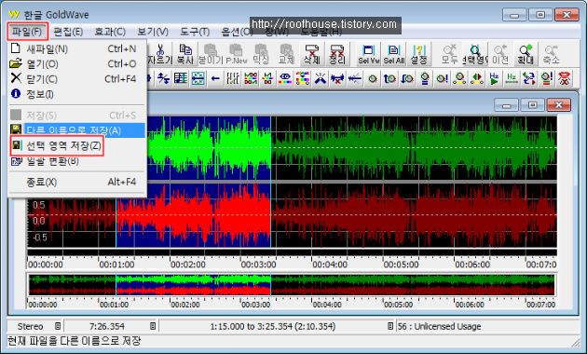
Task: Click the grid-table effect icon in effects bar
Action: [x=181, y=78]
